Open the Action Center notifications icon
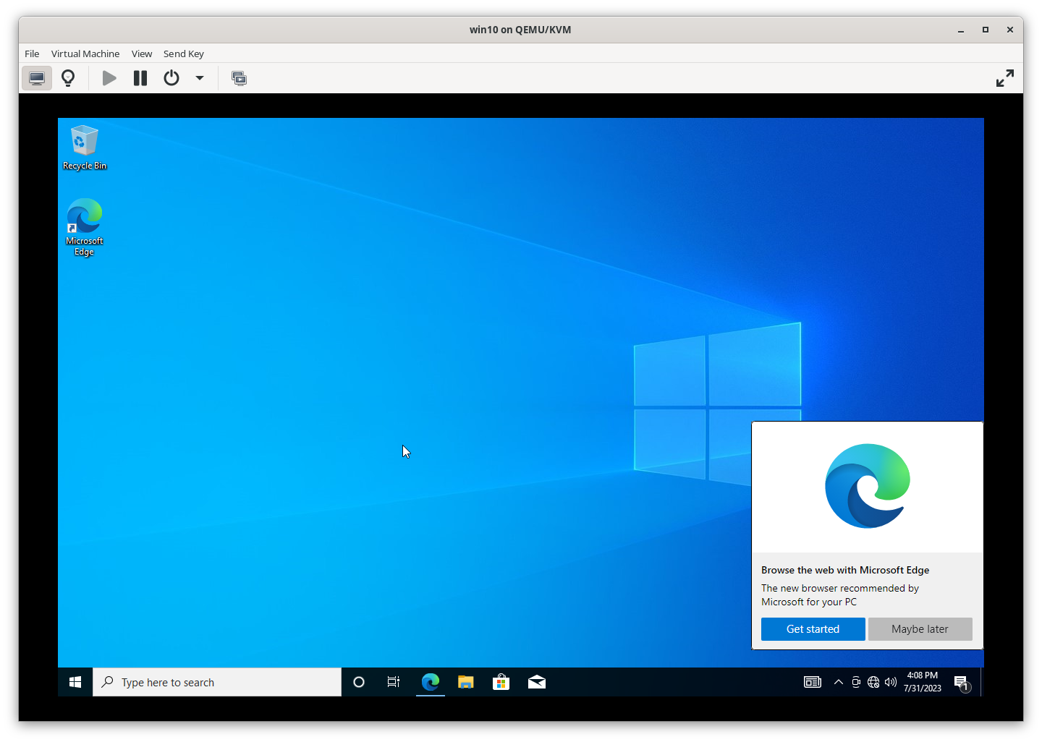This screenshot has height=742, width=1042. coord(961,682)
